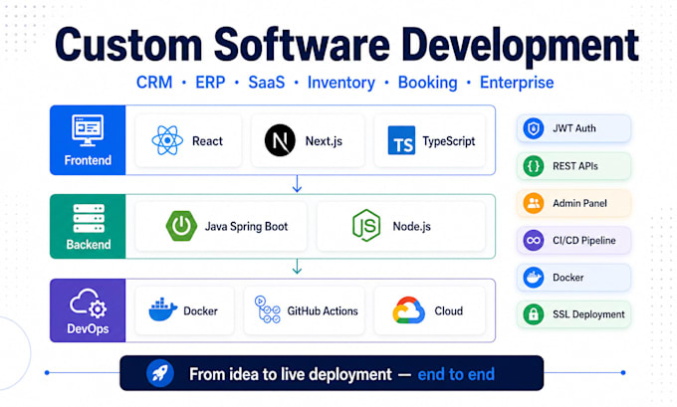The width and height of the screenshot is (677, 407).
Task: Click the DevOps label text
Action: (x=88, y=328)
